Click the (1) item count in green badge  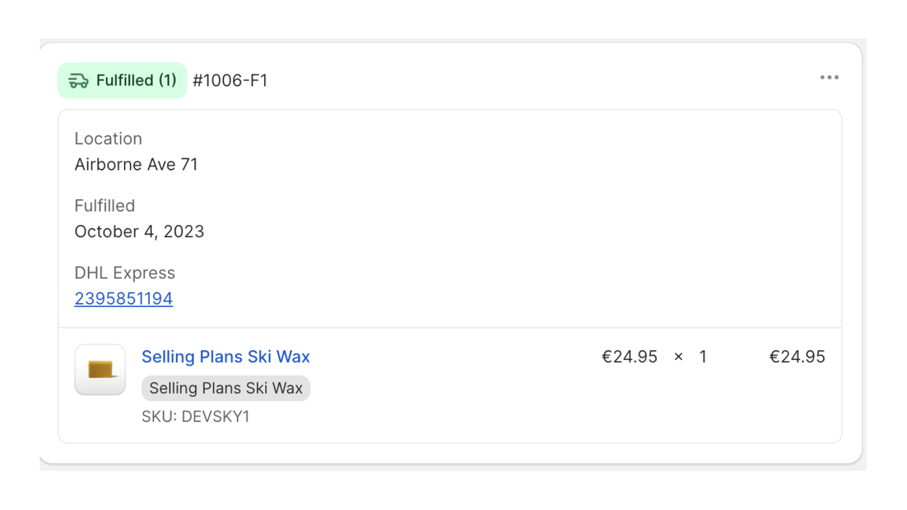coord(167,80)
